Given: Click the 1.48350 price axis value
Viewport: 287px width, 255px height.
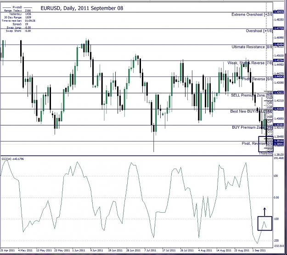Looking at the screenshot, I should [x=279, y=19].
